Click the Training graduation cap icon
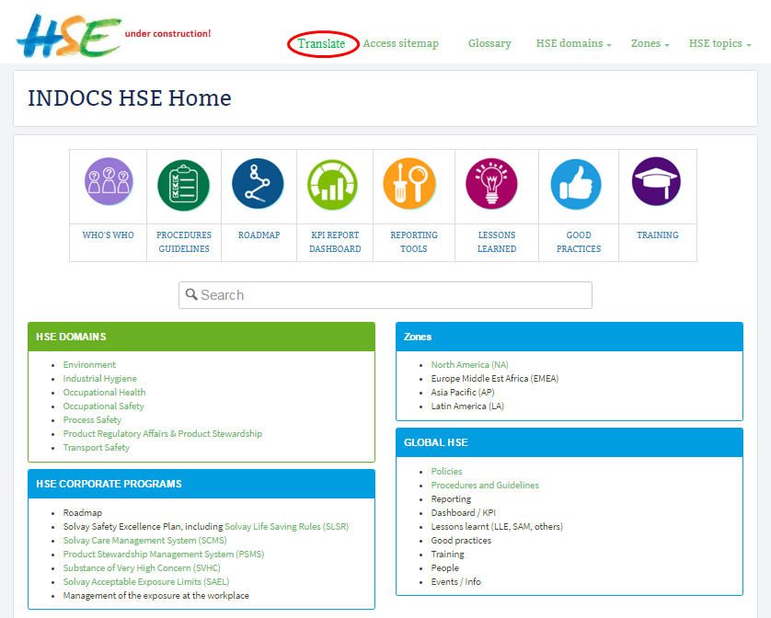The image size is (771, 618). [656, 181]
